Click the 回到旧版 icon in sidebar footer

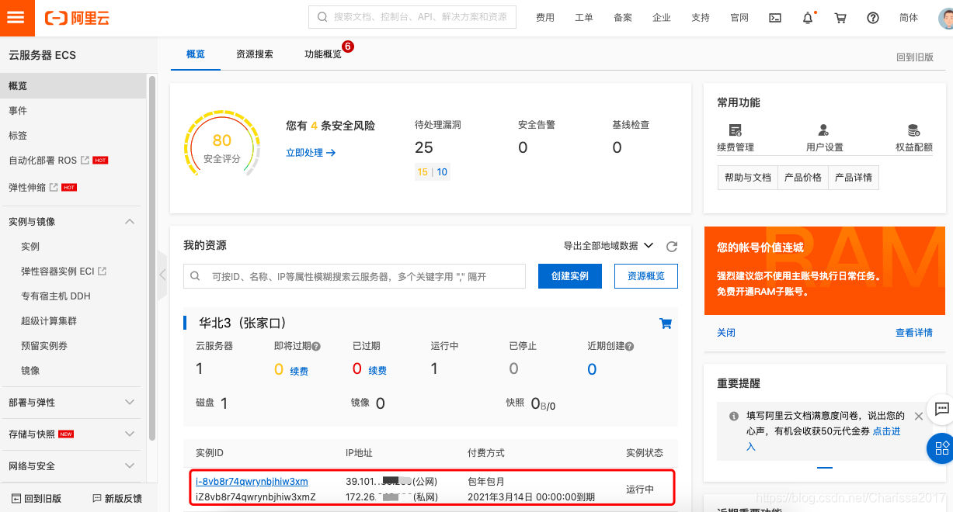[16, 498]
